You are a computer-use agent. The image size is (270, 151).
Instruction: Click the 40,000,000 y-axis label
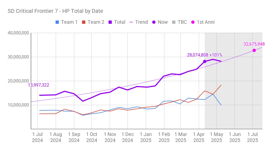click(18, 33)
